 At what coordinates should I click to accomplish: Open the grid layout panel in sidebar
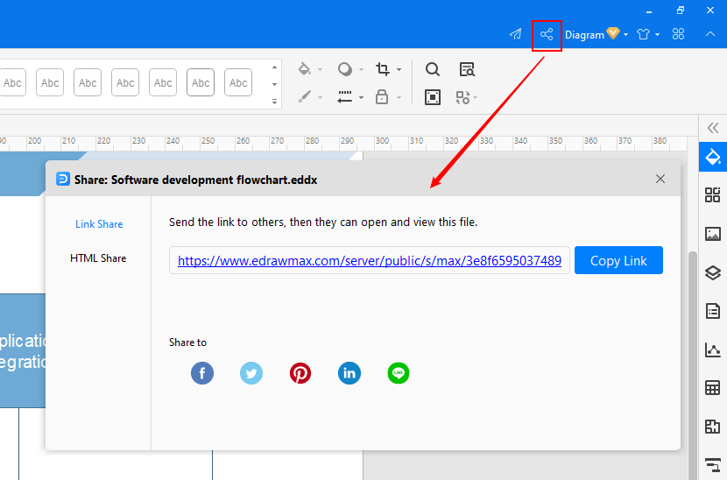point(713,195)
